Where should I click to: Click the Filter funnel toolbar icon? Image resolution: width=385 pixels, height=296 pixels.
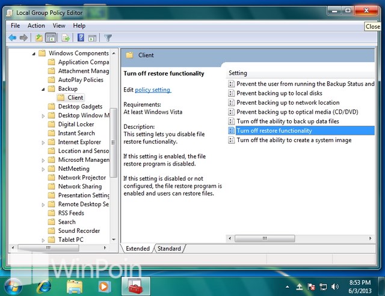[108, 38]
